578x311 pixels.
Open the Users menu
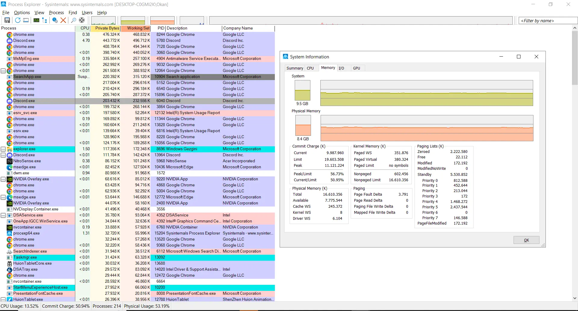[87, 13]
